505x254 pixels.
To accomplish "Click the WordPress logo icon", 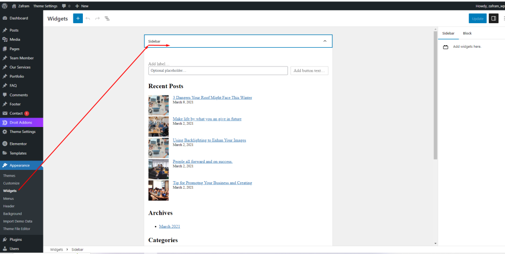I will tap(5, 6).
